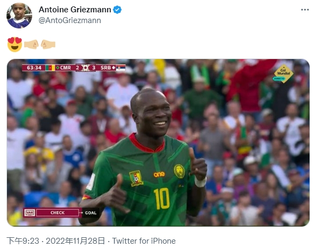Click the right-facing fist emoji
The image size is (316, 248).
(31, 45)
